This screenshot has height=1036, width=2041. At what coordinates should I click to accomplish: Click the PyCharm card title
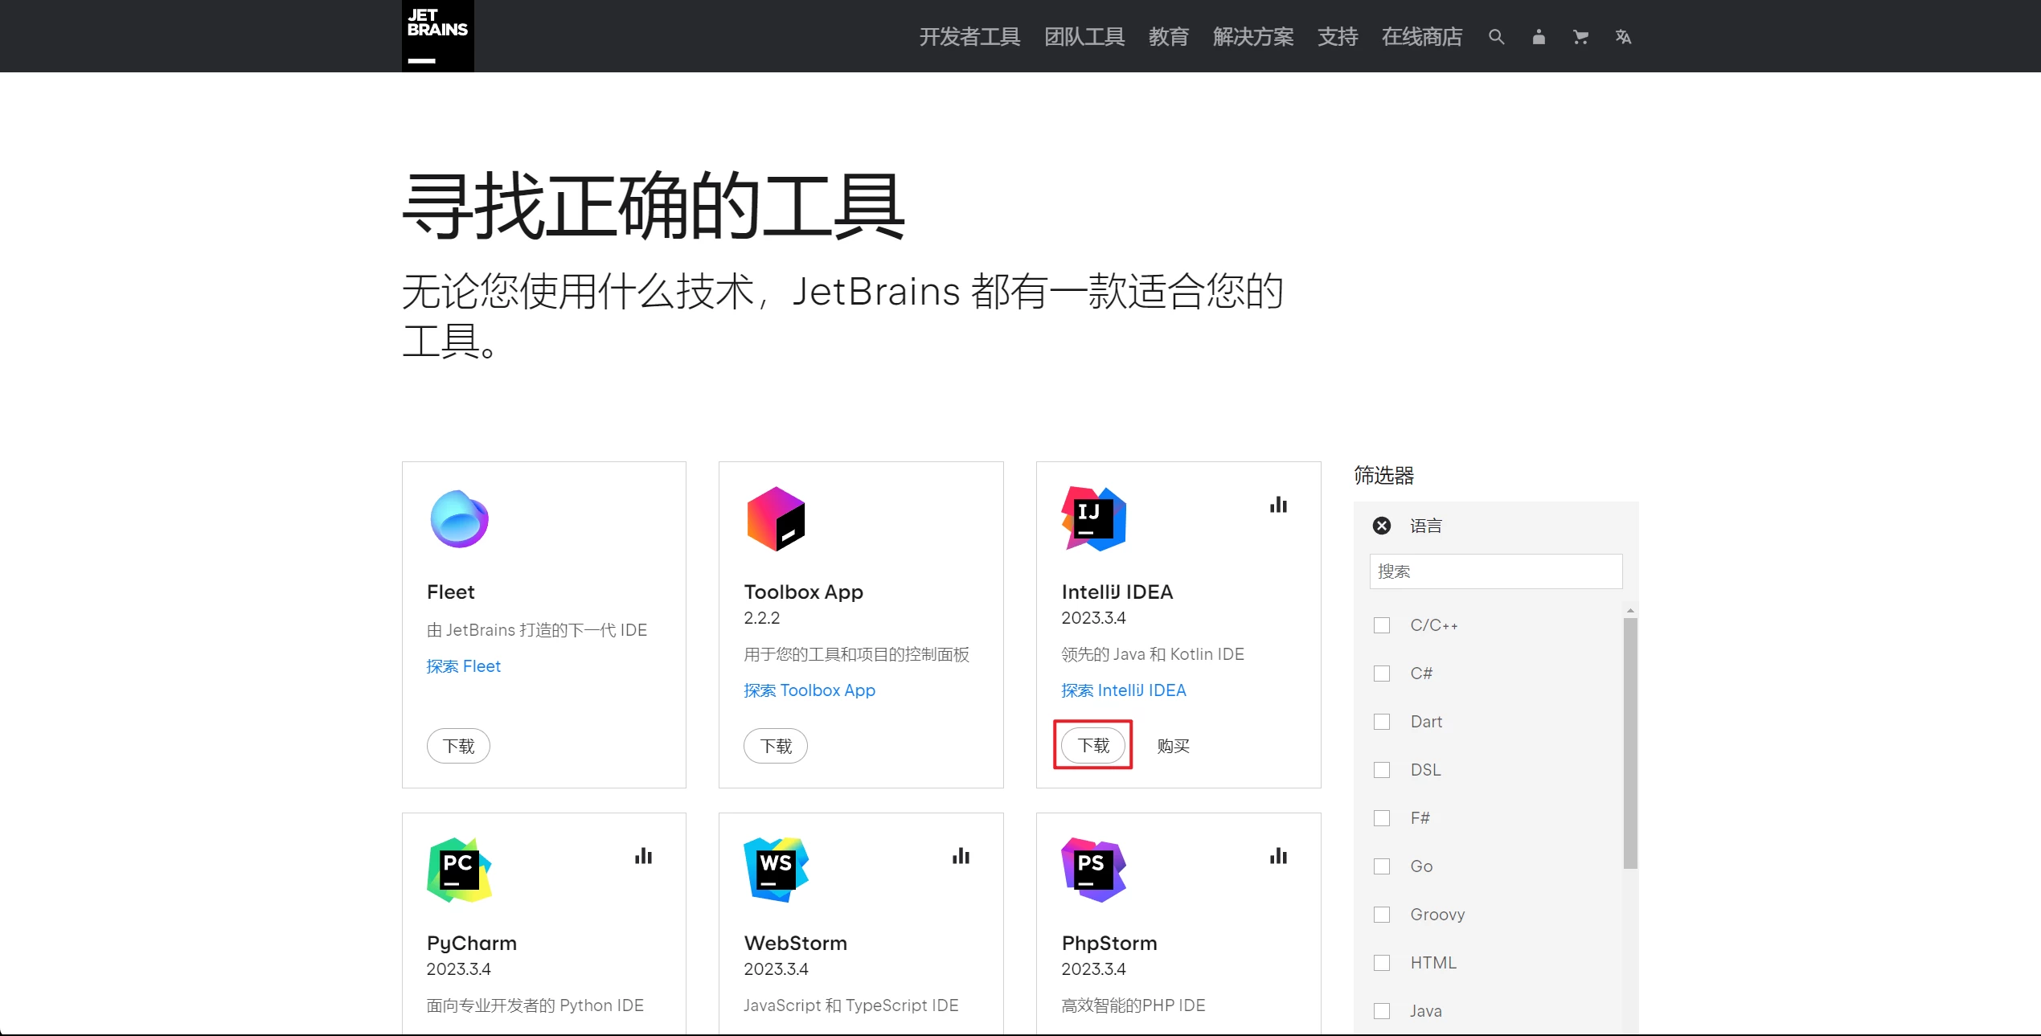point(472,944)
